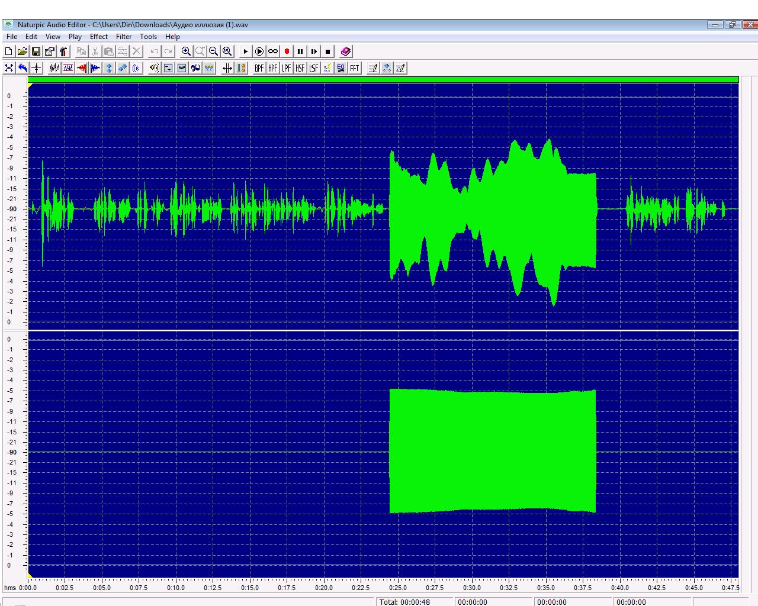Image resolution: width=758 pixels, height=606 pixels.
Task: Click the red-bordered waveform icon
Action: [x=68, y=68]
